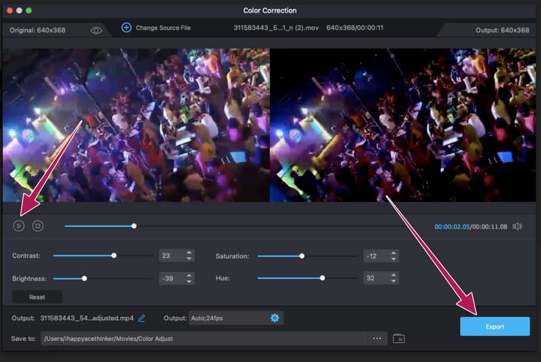Click the Play button

pyautogui.click(x=19, y=226)
